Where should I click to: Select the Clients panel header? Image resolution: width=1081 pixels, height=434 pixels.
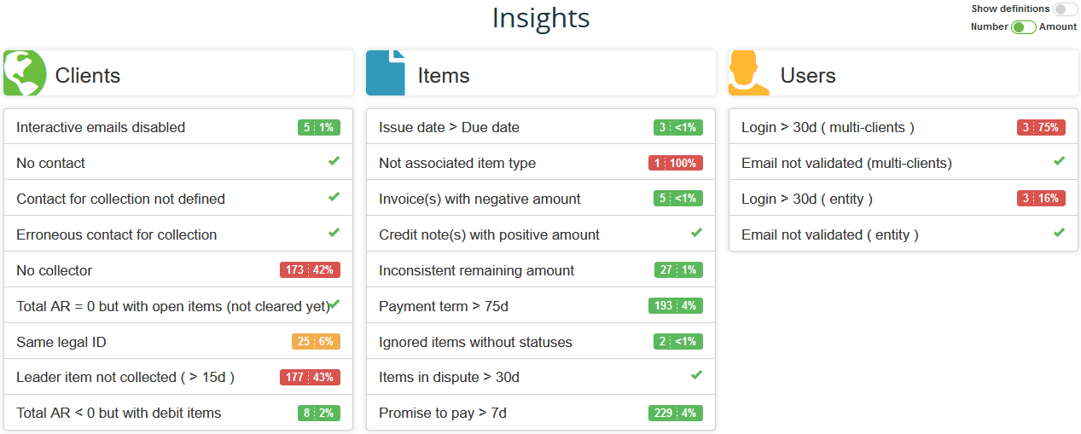click(x=178, y=75)
